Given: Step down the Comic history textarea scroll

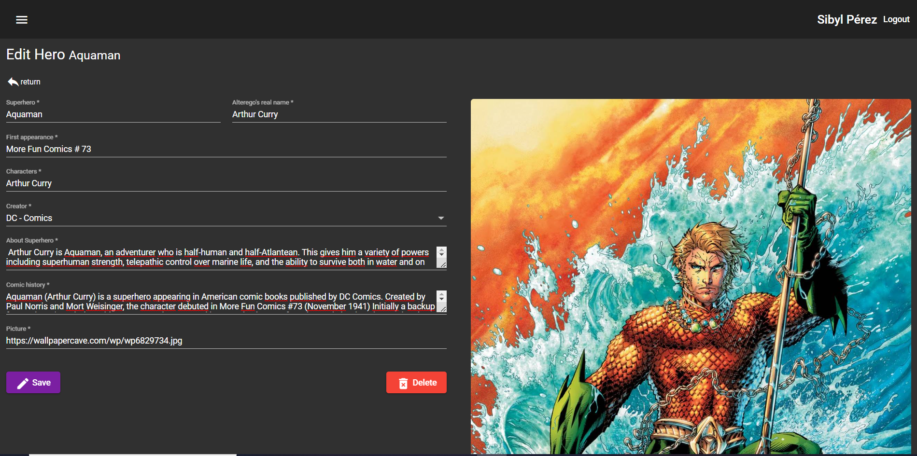Looking at the screenshot, I should click(x=441, y=299).
